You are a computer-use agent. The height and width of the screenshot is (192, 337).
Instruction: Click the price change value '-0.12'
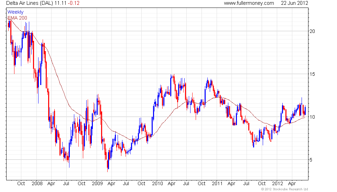[73, 3]
